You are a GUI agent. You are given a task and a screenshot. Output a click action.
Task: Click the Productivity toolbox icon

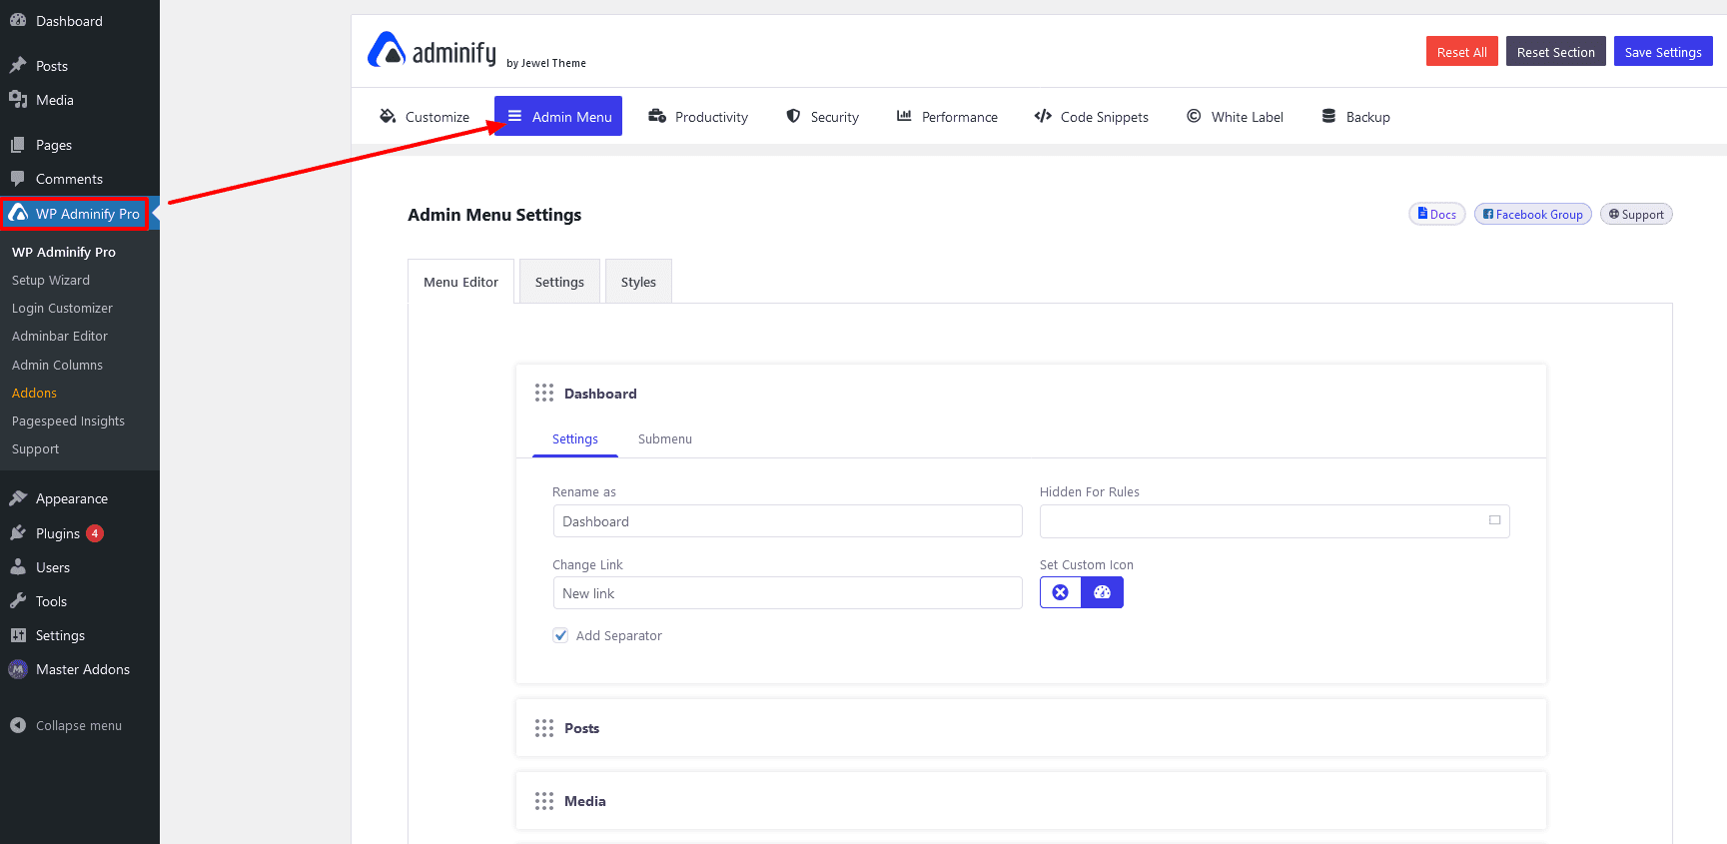click(657, 116)
